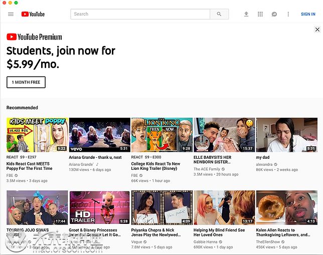Visit the alexandra channel
This screenshot has height=255, width=323.
264,164
